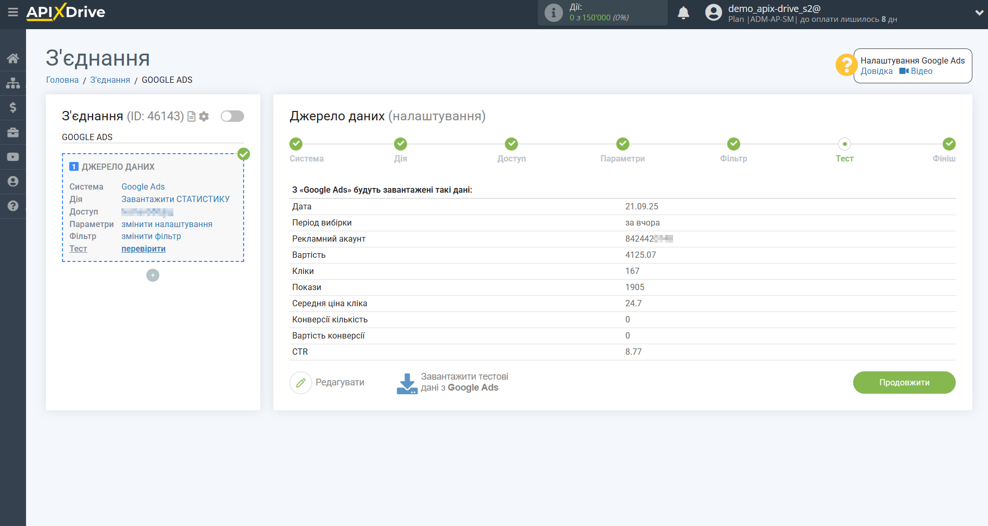Click the Редагувати edit button
Viewport: 988px width, 526px height.
tap(327, 383)
